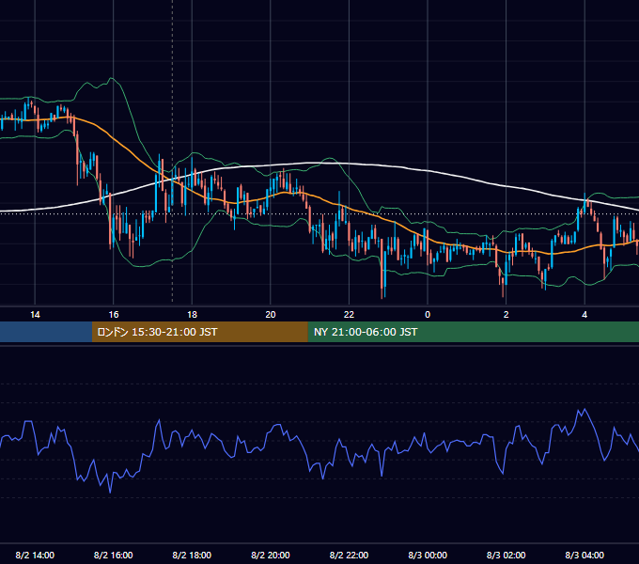
Task: Click the 8/3 04:00 date label
Action: coord(584,555)
